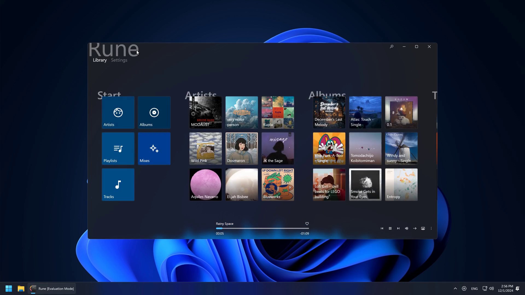This screenshot has width=525, height=295.
Task: Like Rainy Space with heart icon
Action: click(307, 224)
